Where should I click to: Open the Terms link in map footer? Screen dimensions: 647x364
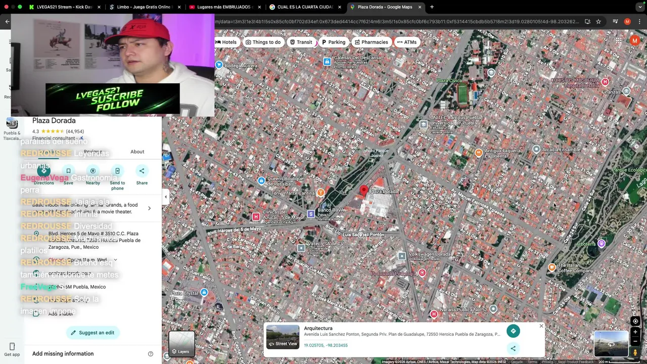tap(532, 362)
